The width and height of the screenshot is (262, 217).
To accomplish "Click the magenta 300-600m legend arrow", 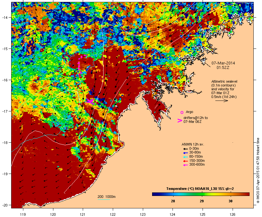I will 185,165.
